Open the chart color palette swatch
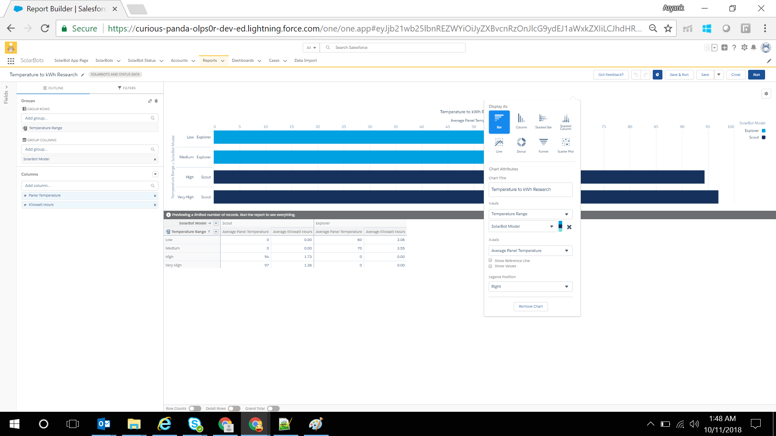 (x=560, y=226)
